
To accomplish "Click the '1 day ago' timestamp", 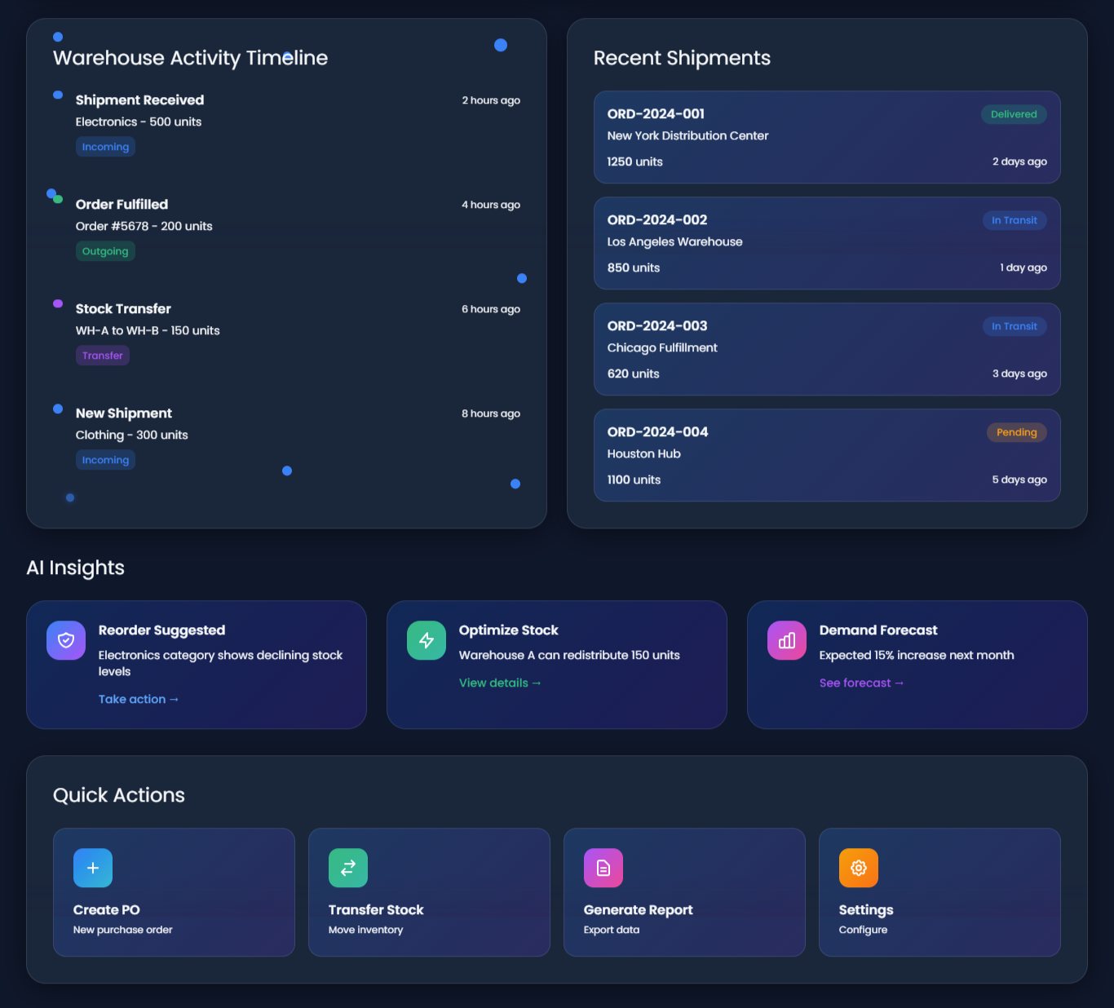I will point(1023,267).
